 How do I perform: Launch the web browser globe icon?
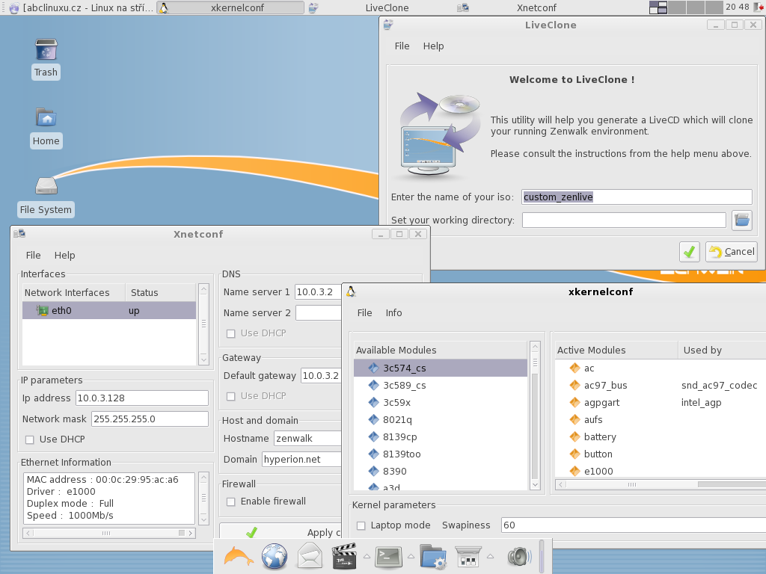pos(274,557)
